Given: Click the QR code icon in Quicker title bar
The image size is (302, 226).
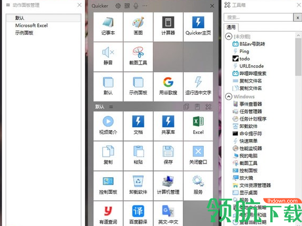Looking at the screenshot, I should click(127, 6).
